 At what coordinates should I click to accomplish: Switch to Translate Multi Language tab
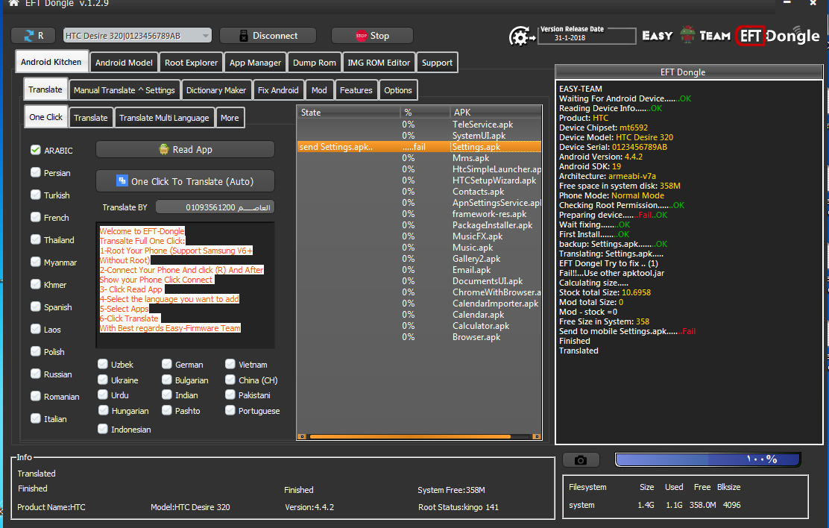click(164, 117)
